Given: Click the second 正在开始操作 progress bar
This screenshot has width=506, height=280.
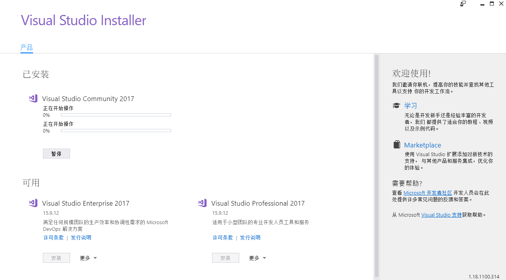Looking at the screenshot, I should coord(116,131).
